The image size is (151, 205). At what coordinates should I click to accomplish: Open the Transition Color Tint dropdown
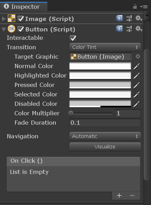coord(105,47)
